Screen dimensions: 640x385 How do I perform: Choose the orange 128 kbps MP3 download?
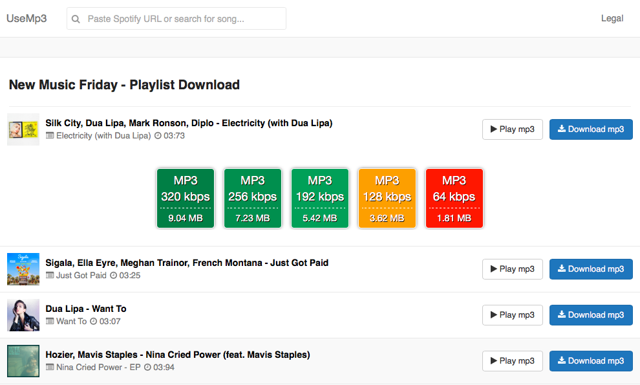(x=387, y=198)
